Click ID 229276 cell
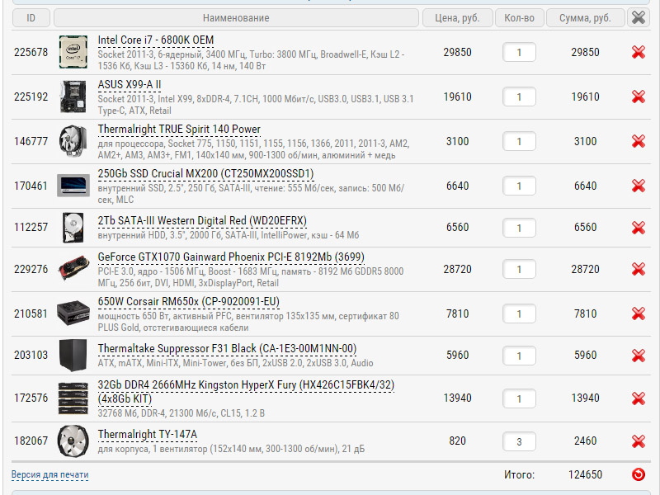The height and width of the screenshot is (495, 660). click(31, 270)
